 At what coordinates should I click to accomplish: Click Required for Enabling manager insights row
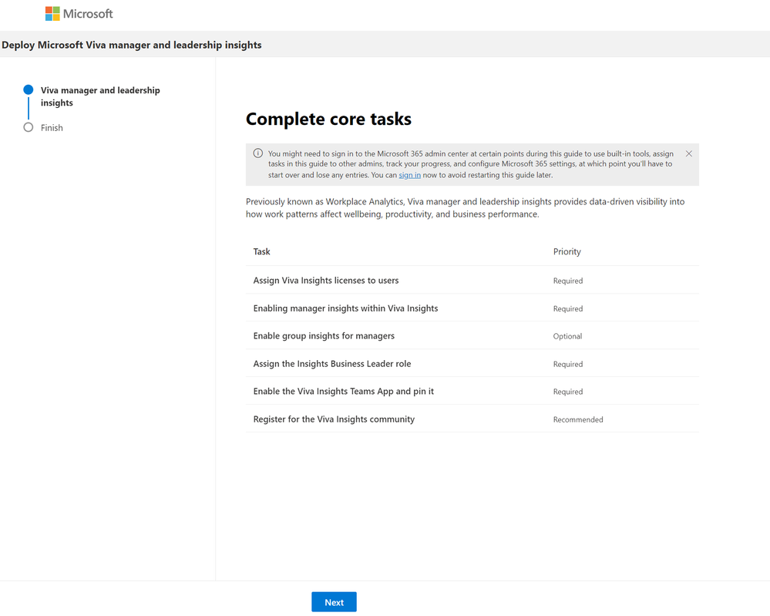point(568,308)
